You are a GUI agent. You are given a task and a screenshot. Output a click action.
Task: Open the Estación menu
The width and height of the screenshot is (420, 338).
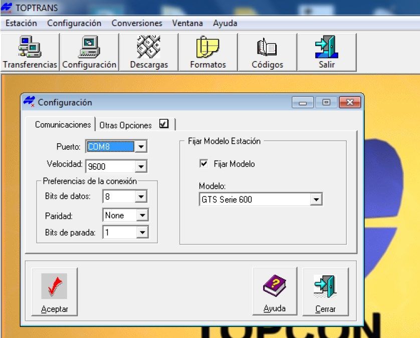coord(21,23)
